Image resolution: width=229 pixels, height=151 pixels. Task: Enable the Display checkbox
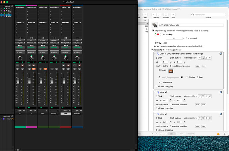pyautogui.click(x=187, y=77)
